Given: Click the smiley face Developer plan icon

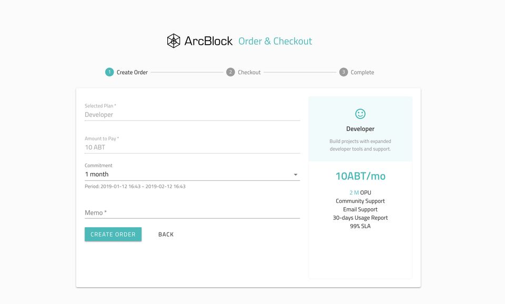Looking at the screenshot, I should (360, 114).
